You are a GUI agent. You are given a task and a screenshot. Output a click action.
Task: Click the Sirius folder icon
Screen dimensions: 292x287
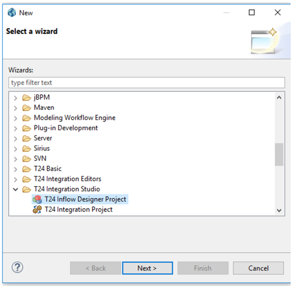tap(27, 148)
